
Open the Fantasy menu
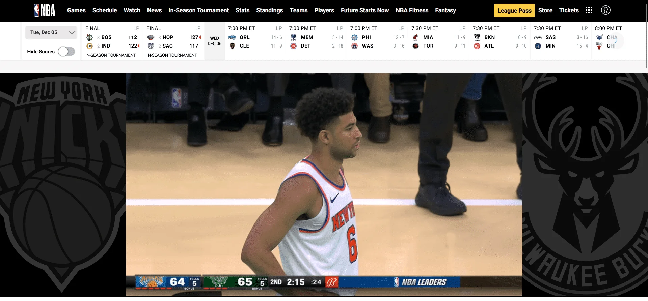pyautogui.click(x=446, y=10)
